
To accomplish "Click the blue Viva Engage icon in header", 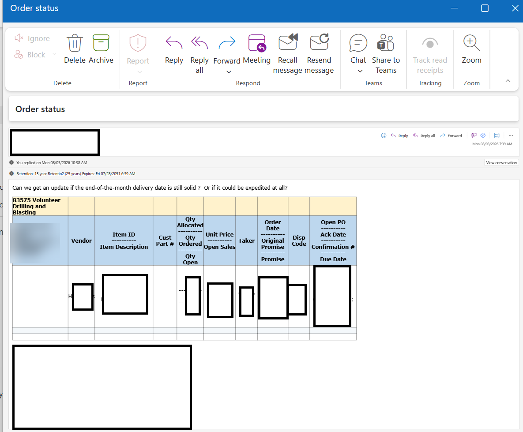I will tap(483, 135).
